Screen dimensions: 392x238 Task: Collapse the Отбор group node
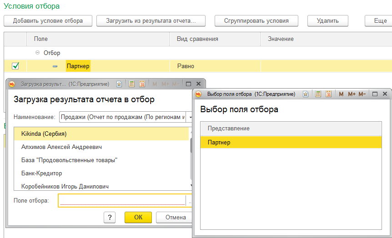click(x=37, y=53)
